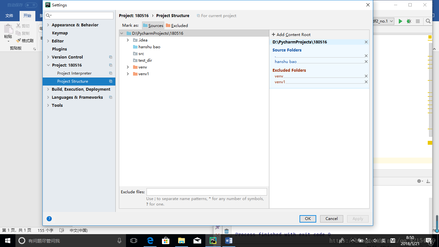Screen dimensions: 439x247
Task: Switch to the Word 开始 tab
Action: (x=27, y=16)
